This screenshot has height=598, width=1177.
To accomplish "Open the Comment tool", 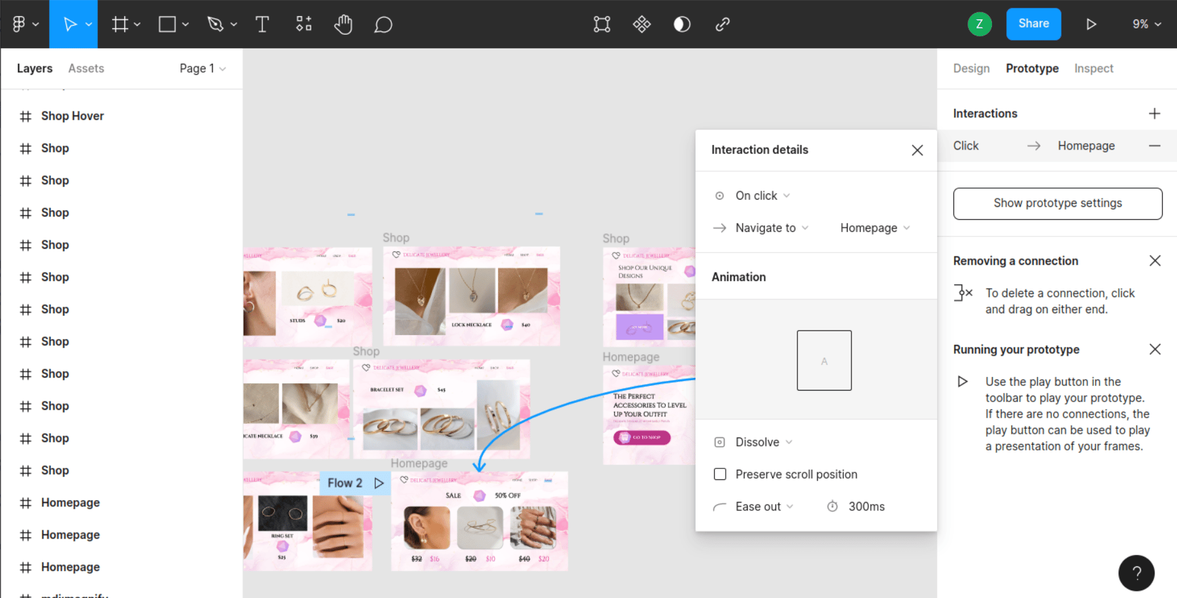I will (x=383, y=24).
